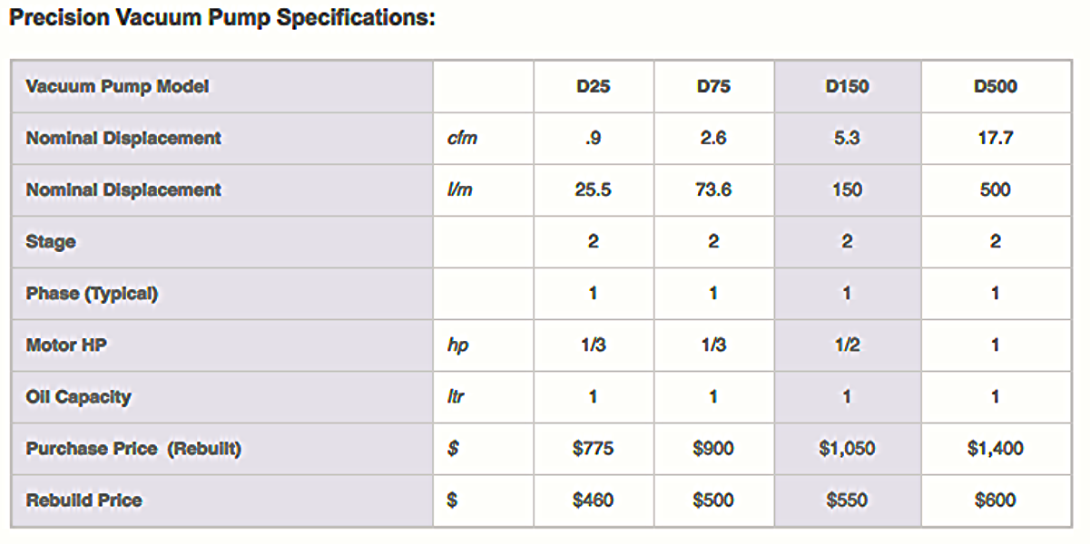
Task: Click the Phase (Typical) row label
Action: (x=92, y=294)
